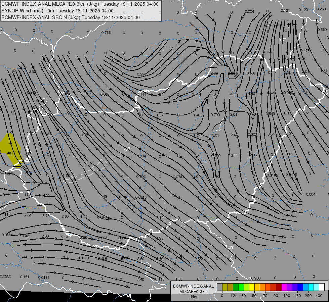The height and width of the screenshot is (302, 329).
Task: Click the map value '4.98'
Action: 252,94
